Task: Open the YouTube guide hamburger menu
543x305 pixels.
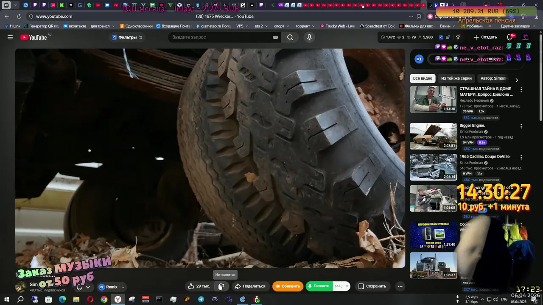Action: tap(10, 37)
